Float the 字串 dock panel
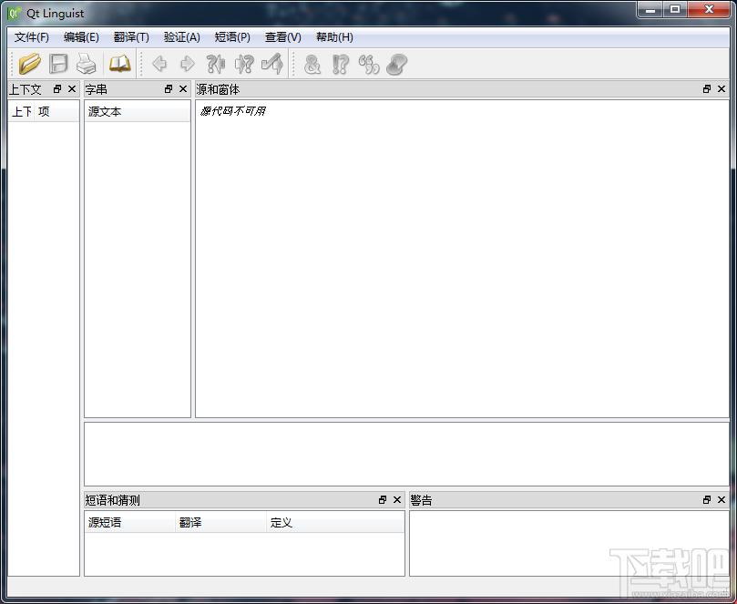Screen dimensions: 737x604 pos(169,89)
